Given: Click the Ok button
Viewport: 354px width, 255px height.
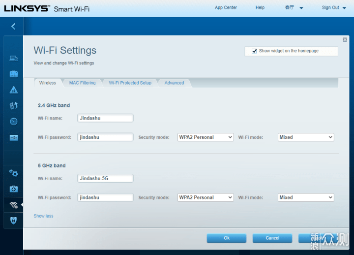Looking at the screenshot, I should click(227, 238).
